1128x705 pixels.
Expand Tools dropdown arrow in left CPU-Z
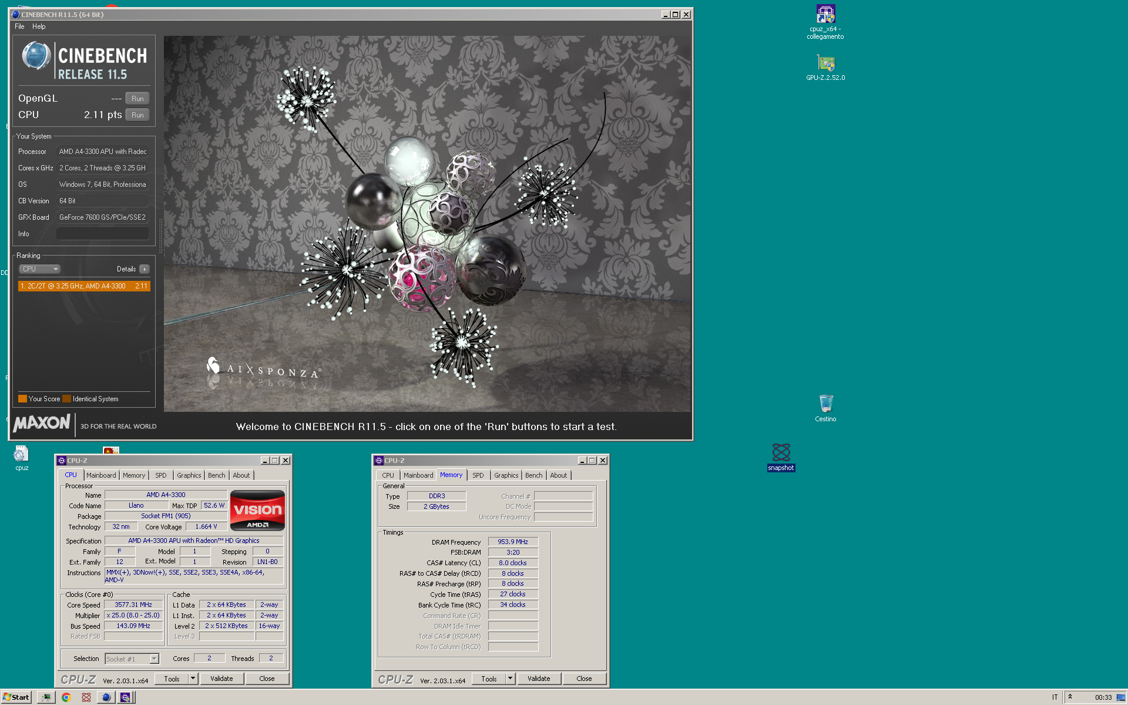193,679
